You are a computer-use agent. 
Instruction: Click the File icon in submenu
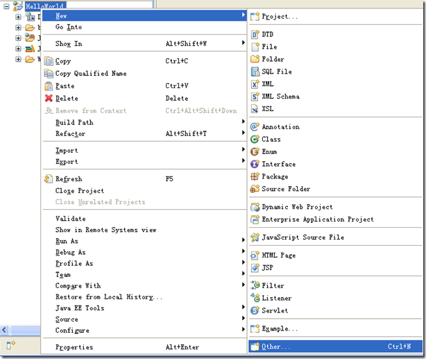(x=255, y=47)
